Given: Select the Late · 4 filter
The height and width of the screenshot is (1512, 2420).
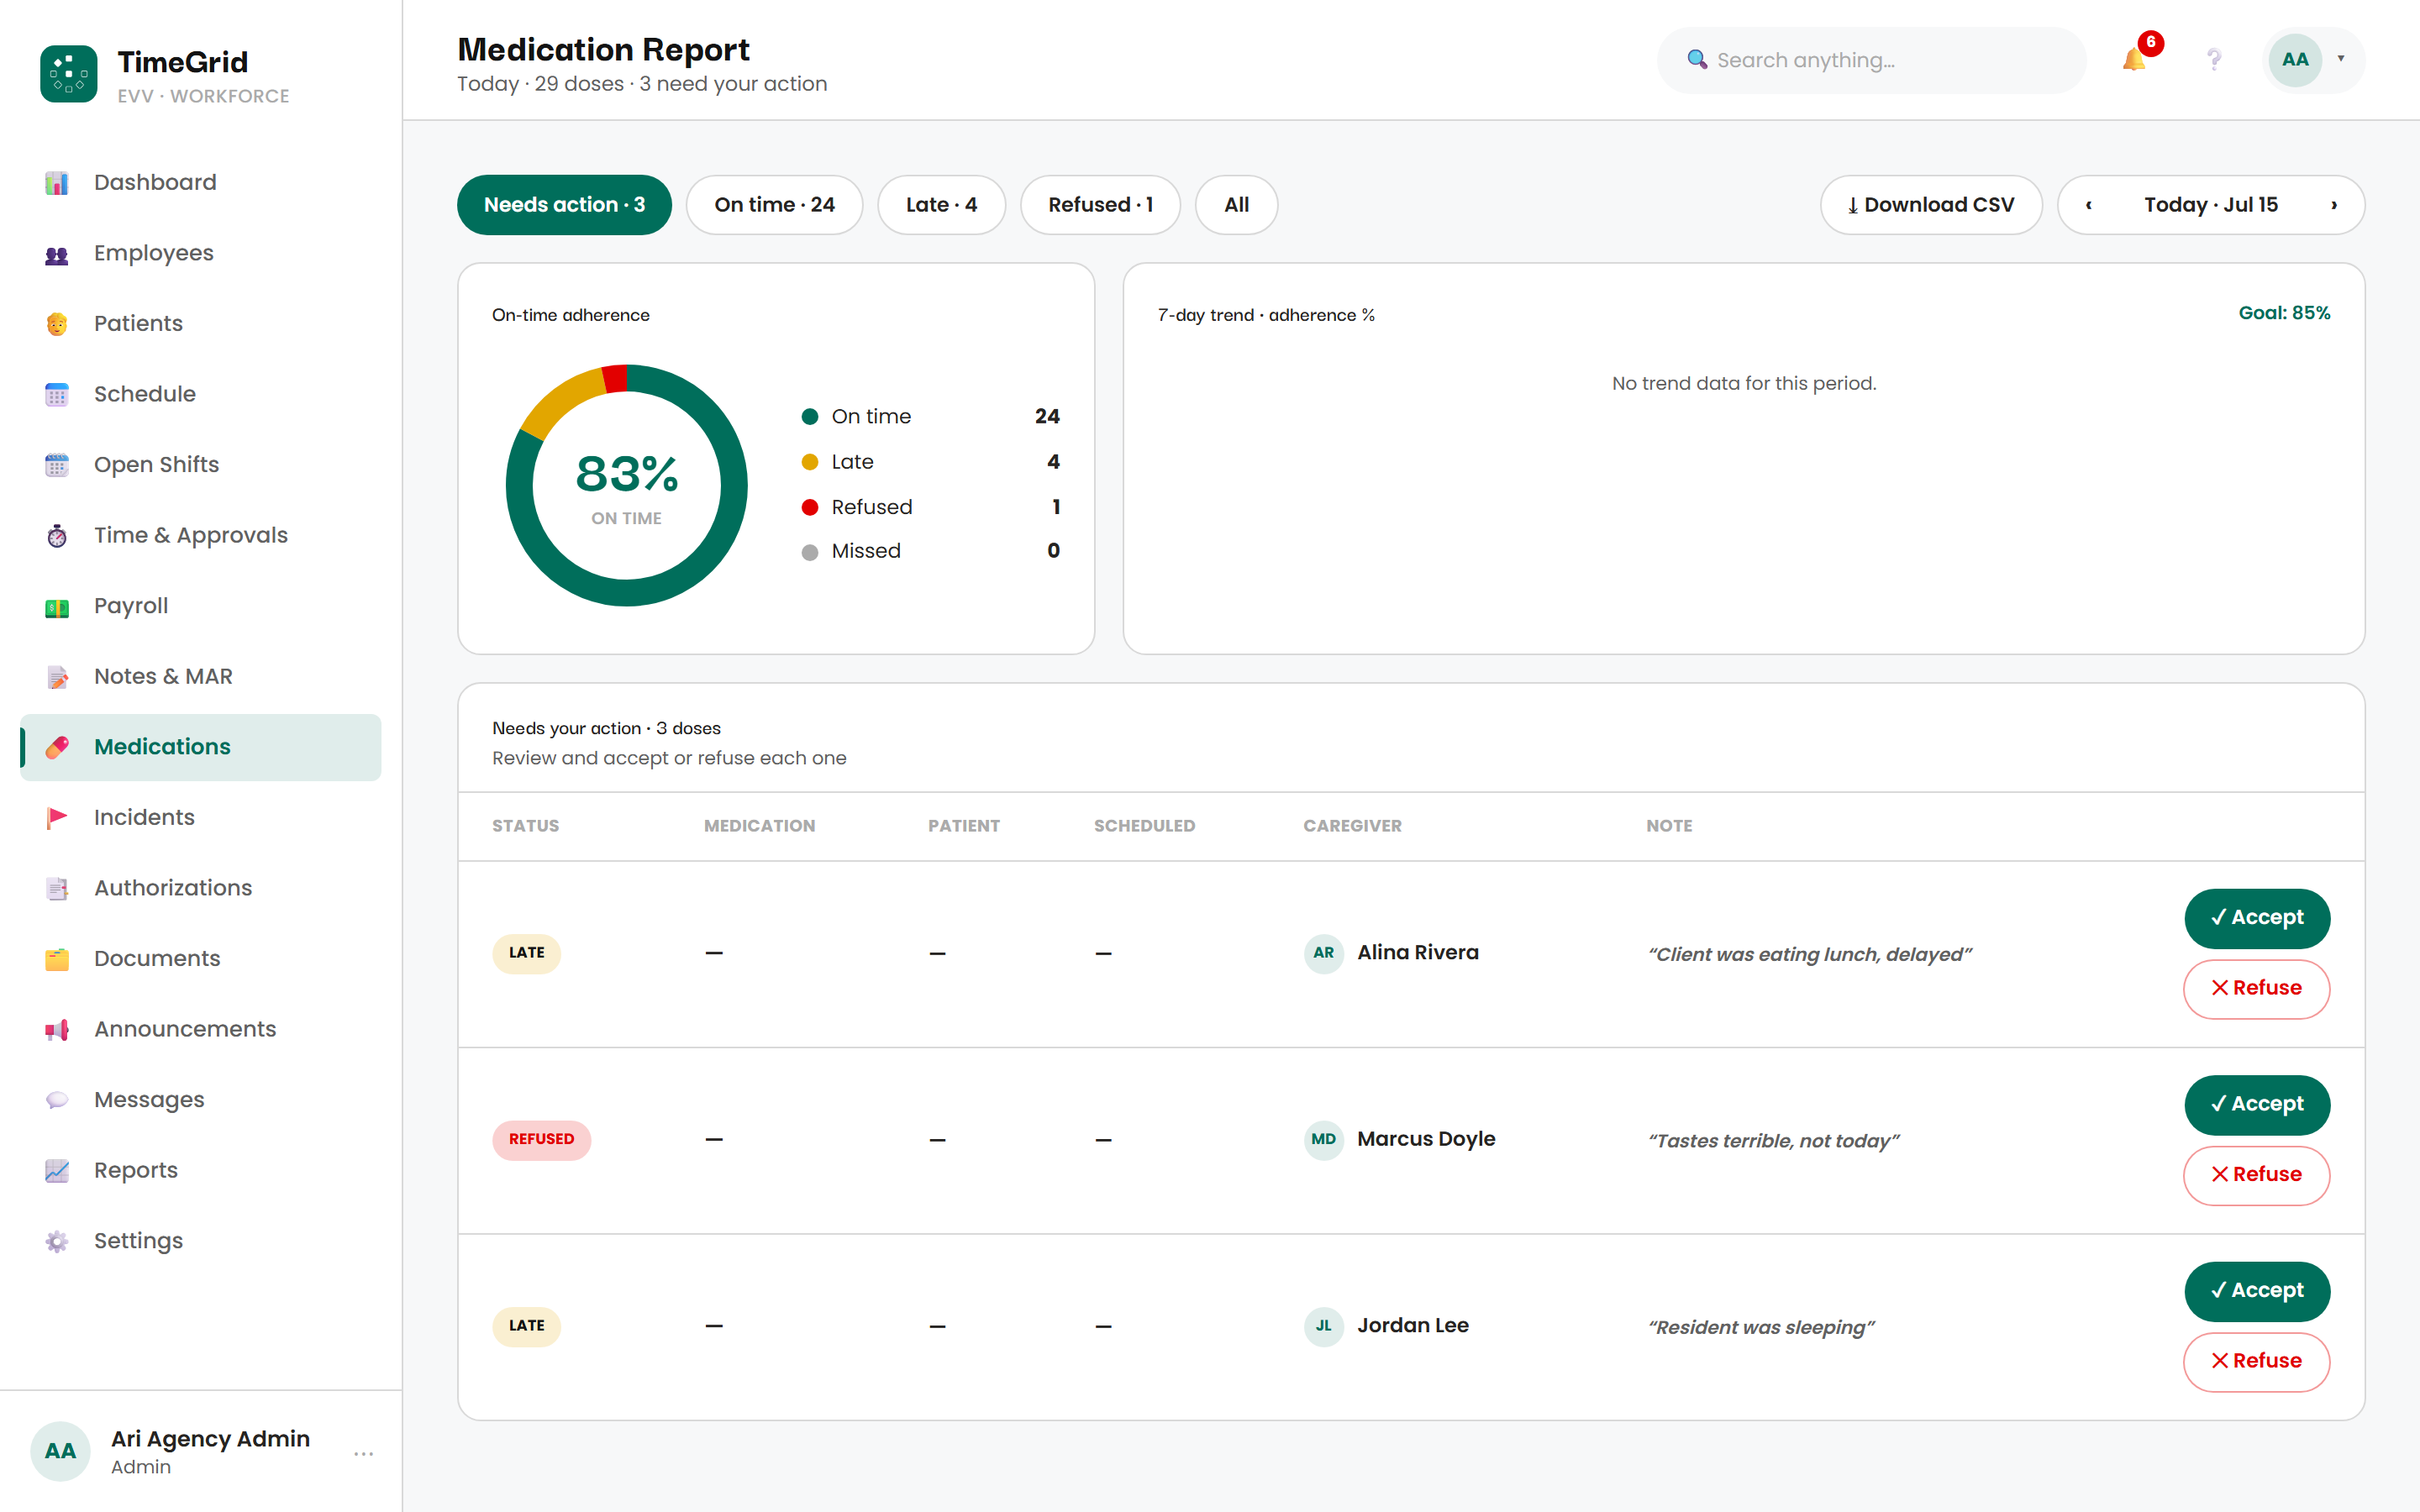Looking at the screenshot, I should (941, 205).
